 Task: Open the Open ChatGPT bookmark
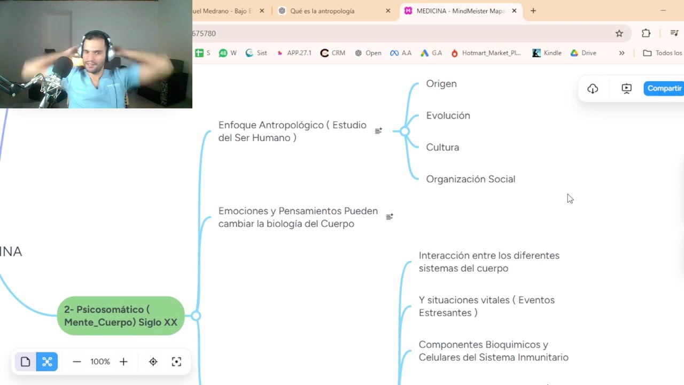click(x=368, y=53)
